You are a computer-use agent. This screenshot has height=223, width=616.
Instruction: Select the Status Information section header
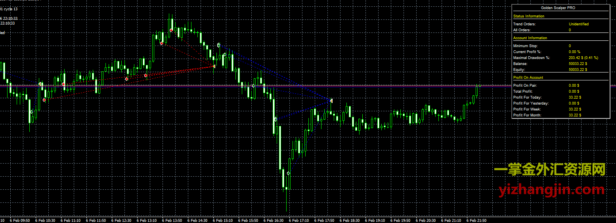point(529,16)
